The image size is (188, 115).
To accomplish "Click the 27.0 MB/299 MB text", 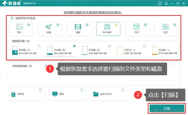I will [168, 53].
